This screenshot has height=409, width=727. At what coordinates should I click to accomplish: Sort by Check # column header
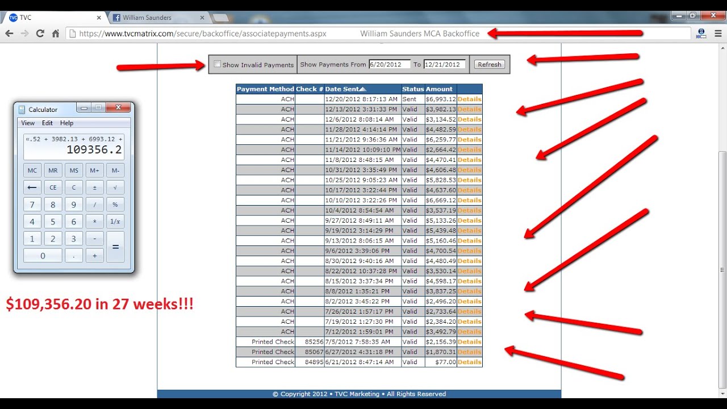point(310,89)
